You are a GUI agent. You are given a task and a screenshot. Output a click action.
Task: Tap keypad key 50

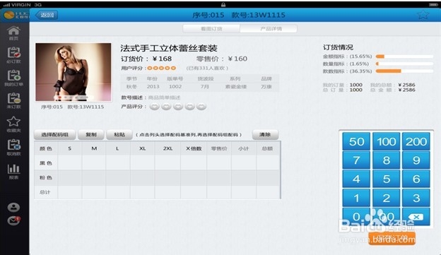point(356,141)
